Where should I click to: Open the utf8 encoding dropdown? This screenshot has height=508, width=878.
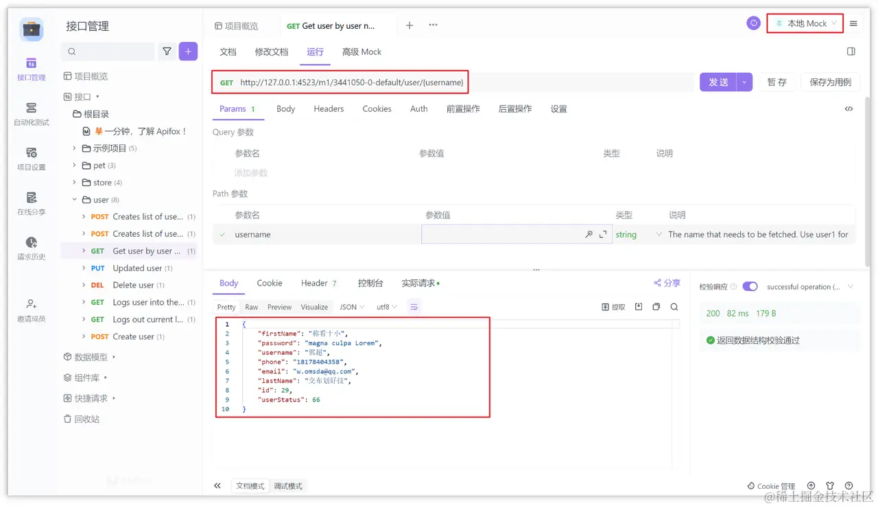tap(387, 307)
